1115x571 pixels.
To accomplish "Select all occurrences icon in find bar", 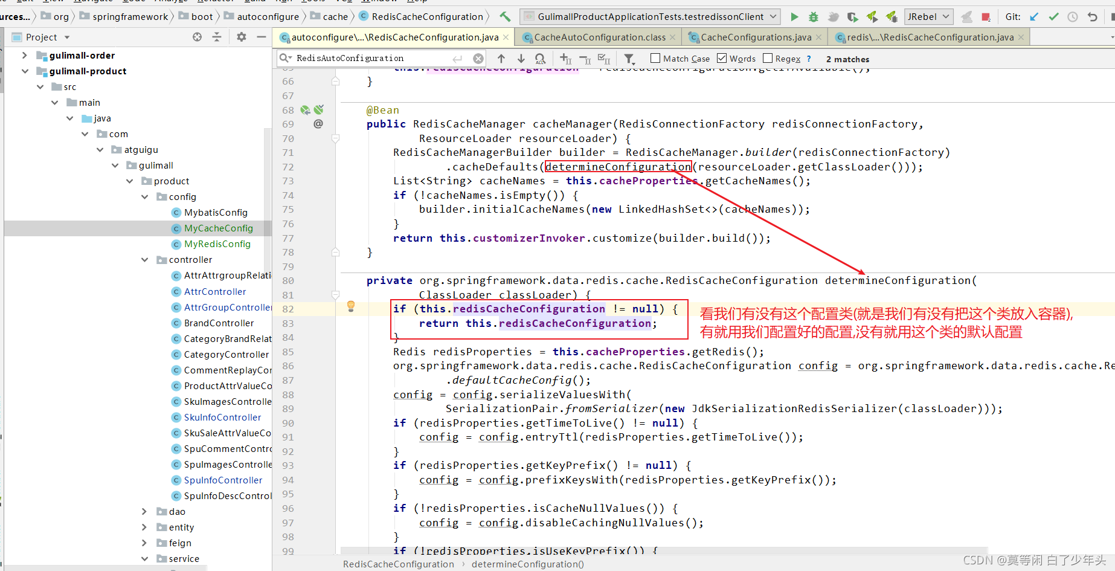I will (604, 59).
